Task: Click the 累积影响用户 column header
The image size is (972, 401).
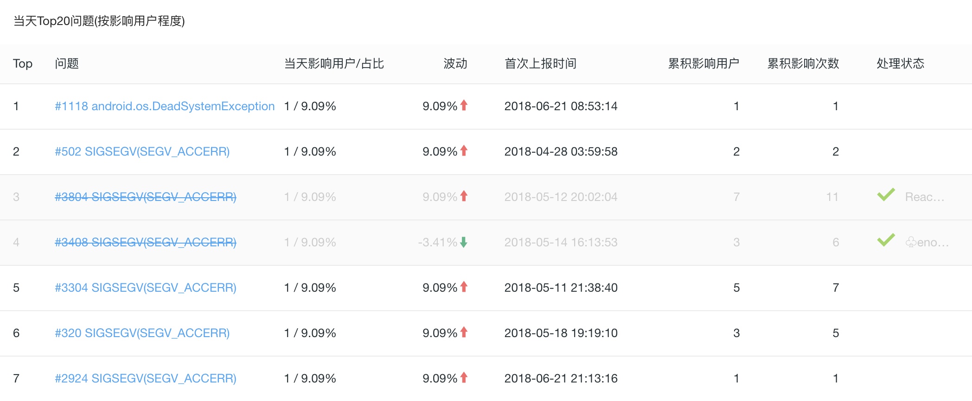Action: (x=703, y=63)
